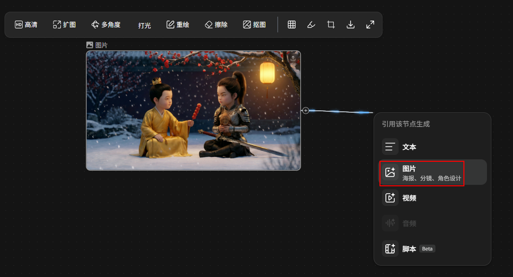Click the 引用该节点生成 menu heading
Image resolution: width=513 pixels, height=277 pixels.
pos(405,124)
